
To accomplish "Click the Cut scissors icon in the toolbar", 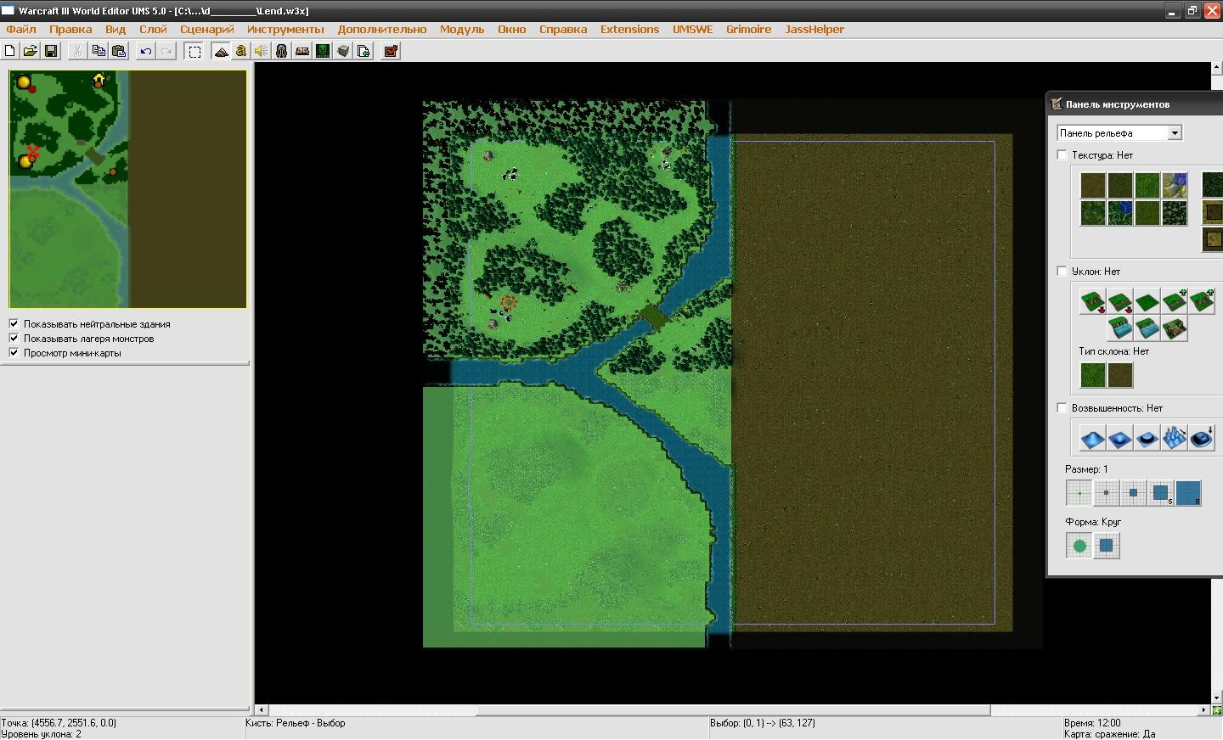I will [x=77, y=51].
